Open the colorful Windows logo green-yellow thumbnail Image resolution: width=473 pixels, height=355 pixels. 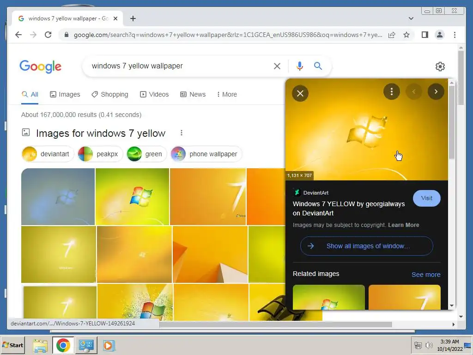(x=132, y=196)
